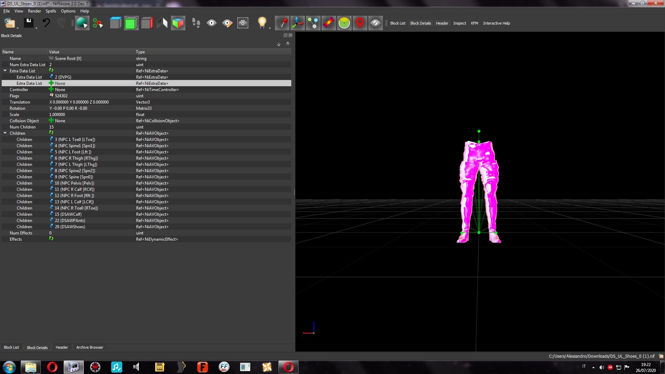Open the Render menu

click(34, 11)
